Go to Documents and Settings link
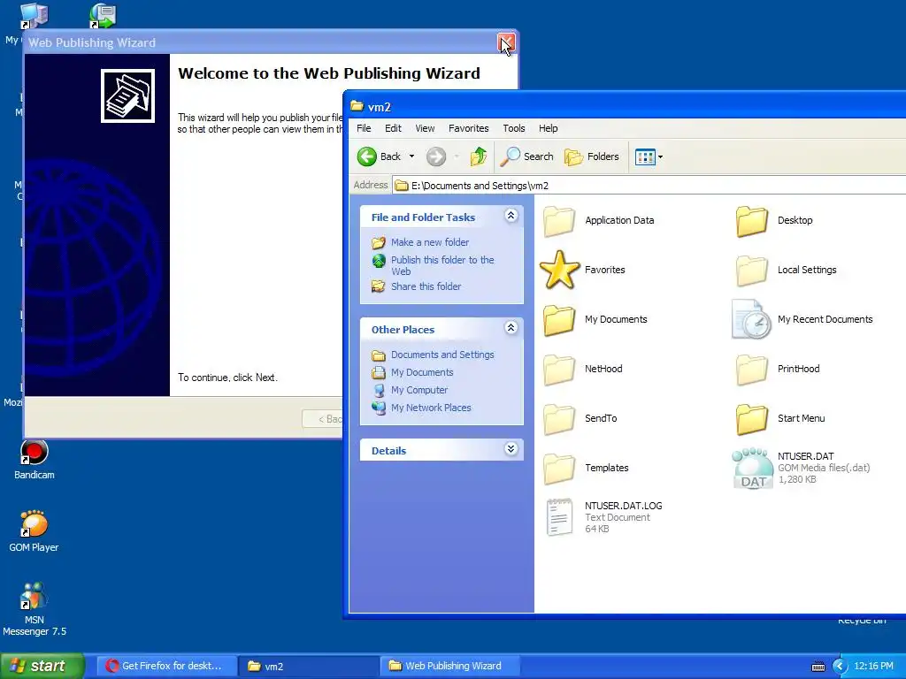 point(442,355)
